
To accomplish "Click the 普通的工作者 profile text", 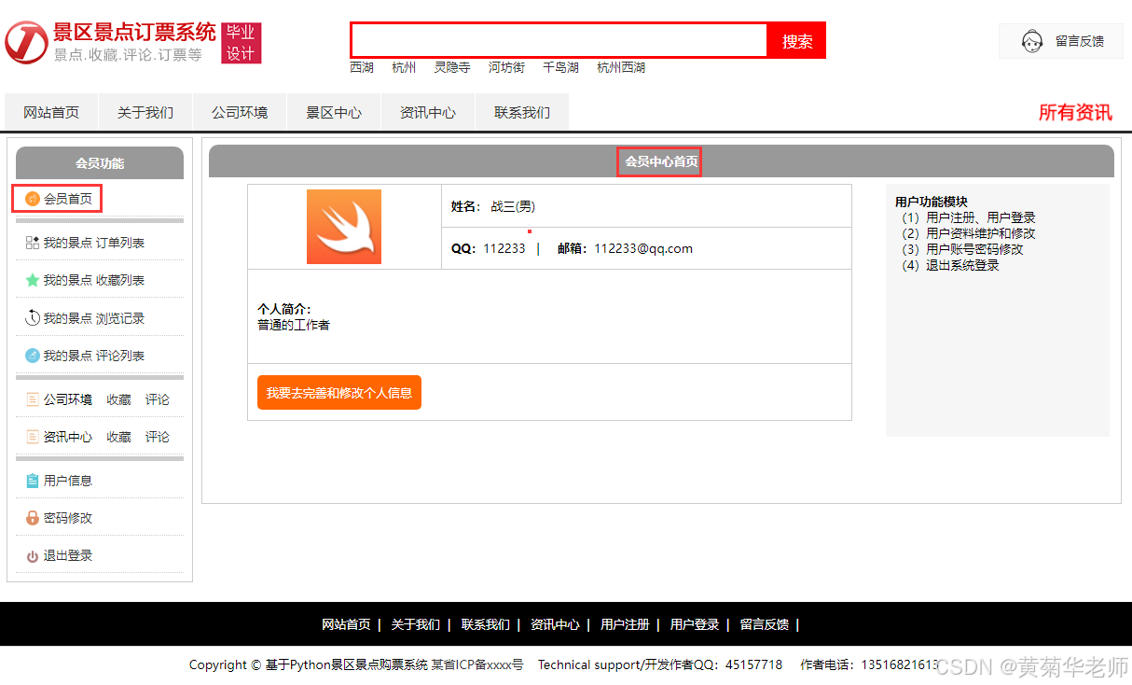I will (x=294, y=325).
